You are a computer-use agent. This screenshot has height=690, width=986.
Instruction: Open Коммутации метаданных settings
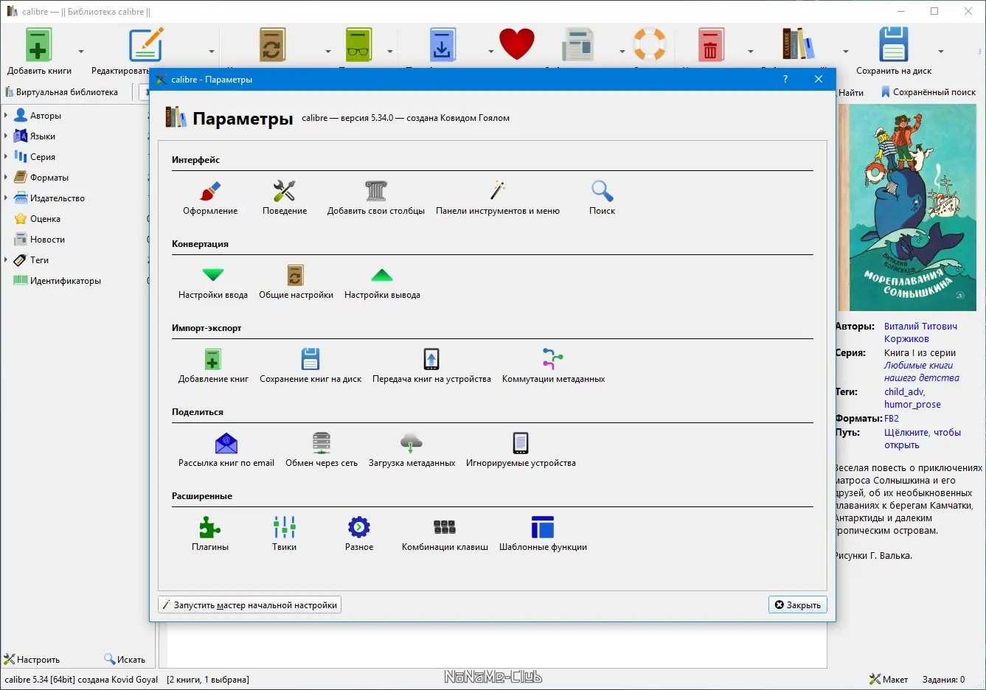coord(553,366)
